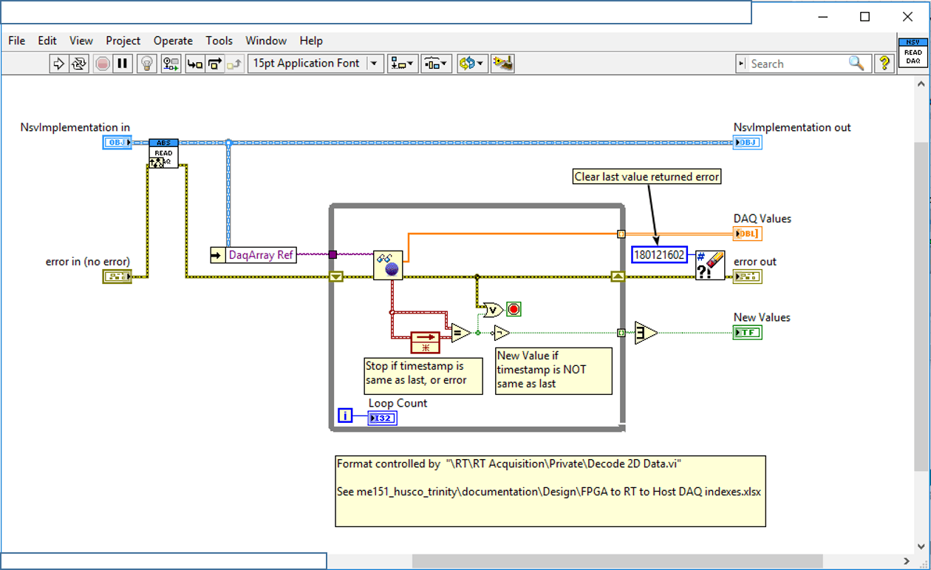Open the Operate menu
Screen dimensions: 931x570
172,41
